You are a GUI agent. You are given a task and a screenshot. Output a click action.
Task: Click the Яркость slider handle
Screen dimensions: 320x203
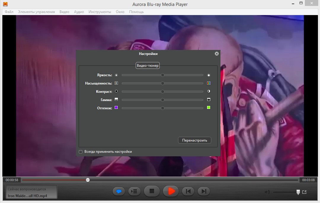[x=162, y=75]
